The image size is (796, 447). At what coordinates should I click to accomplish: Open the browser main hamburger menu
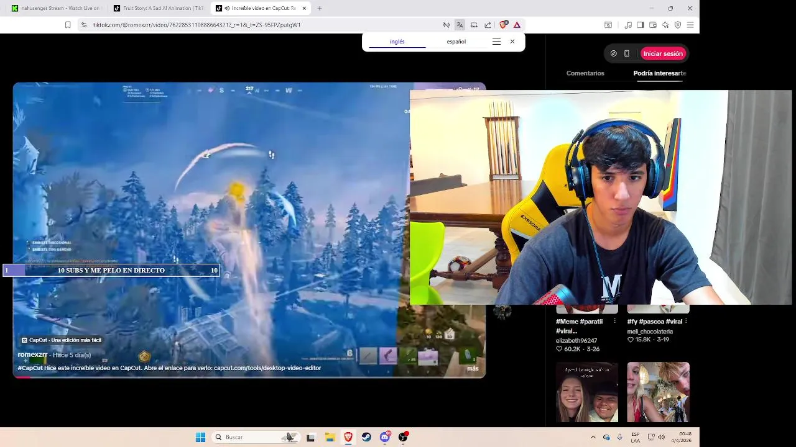click(x=690, y=25)
